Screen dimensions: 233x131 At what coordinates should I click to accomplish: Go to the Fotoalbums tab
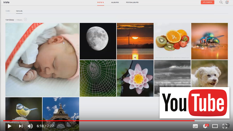(x=132, y=2)
